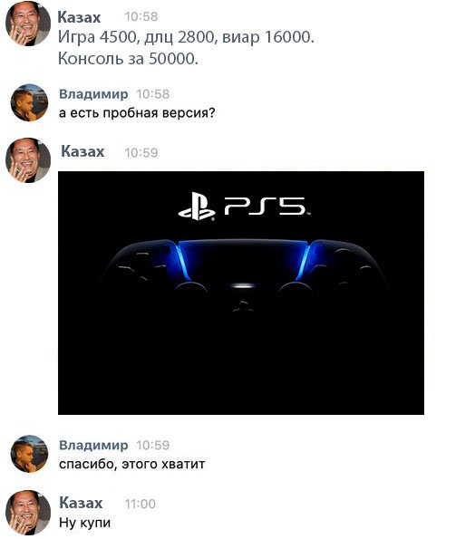Click Казах's avatar on the 10:58 message
Viewport: 475px width, 539px height.
coord(28,24)
